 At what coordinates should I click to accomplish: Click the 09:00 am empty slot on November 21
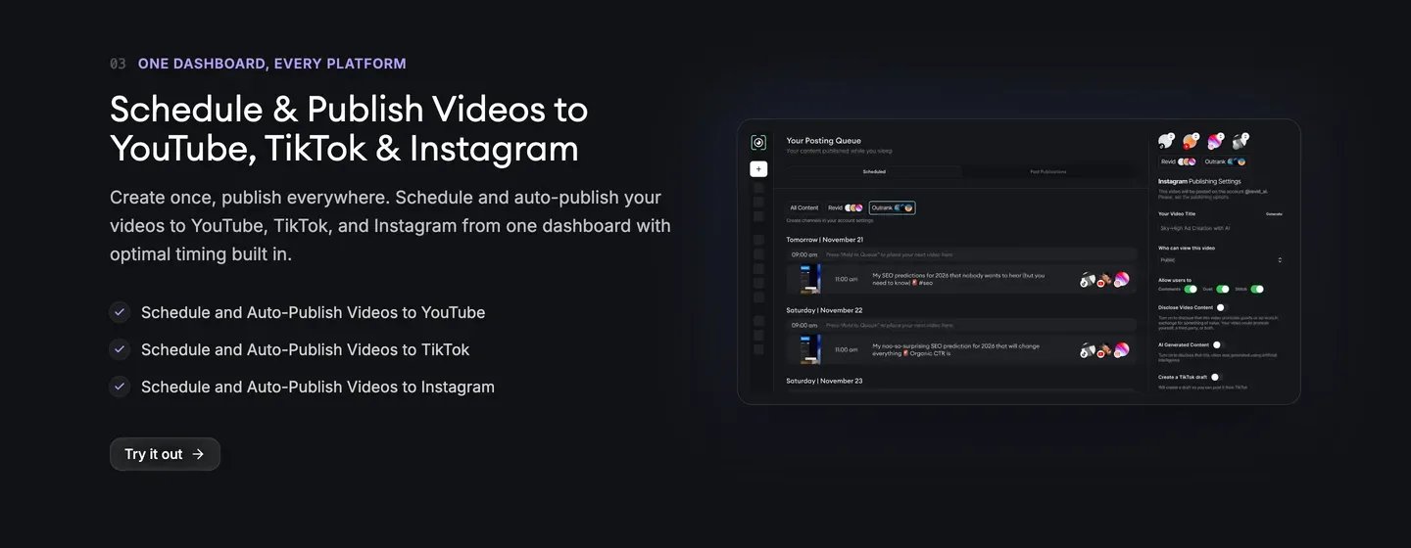tap(961, 254)
